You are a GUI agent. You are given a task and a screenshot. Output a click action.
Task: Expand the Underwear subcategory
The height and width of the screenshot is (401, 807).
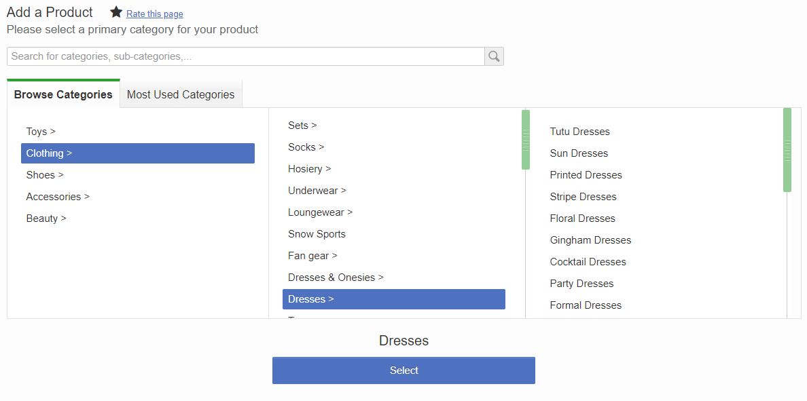point(317,191)
